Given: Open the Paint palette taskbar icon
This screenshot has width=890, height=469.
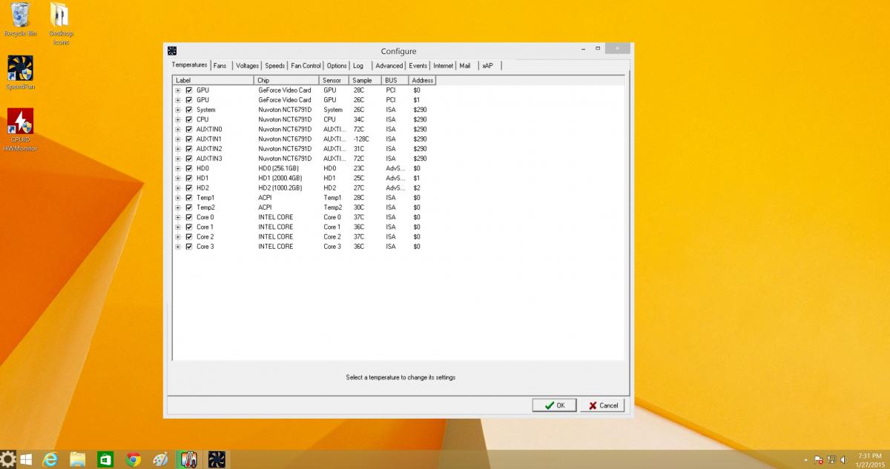Looking at the screenshot, I should [160, 459].
